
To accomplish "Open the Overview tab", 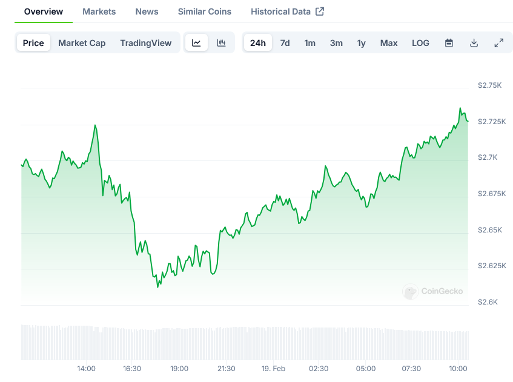I will [x=44, y=12].
